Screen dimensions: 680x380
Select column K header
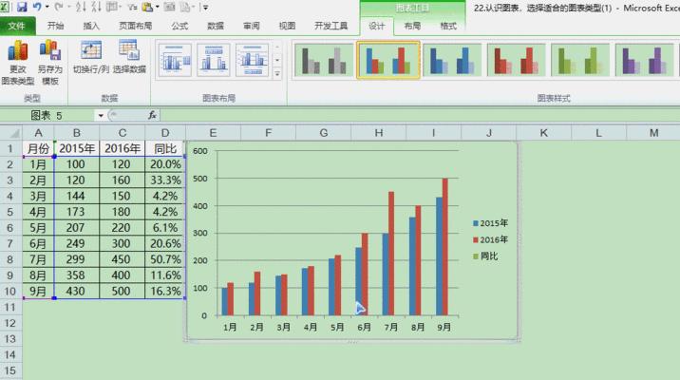point(544,133)
